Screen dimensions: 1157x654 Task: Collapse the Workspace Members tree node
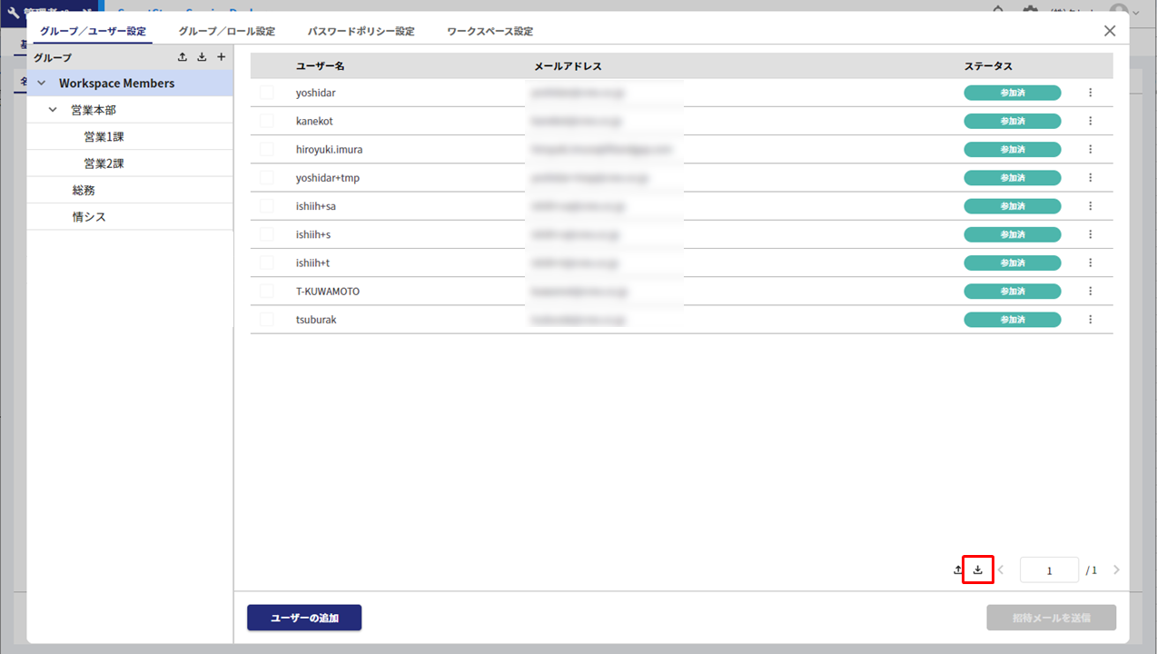click(x=42, y=84)
